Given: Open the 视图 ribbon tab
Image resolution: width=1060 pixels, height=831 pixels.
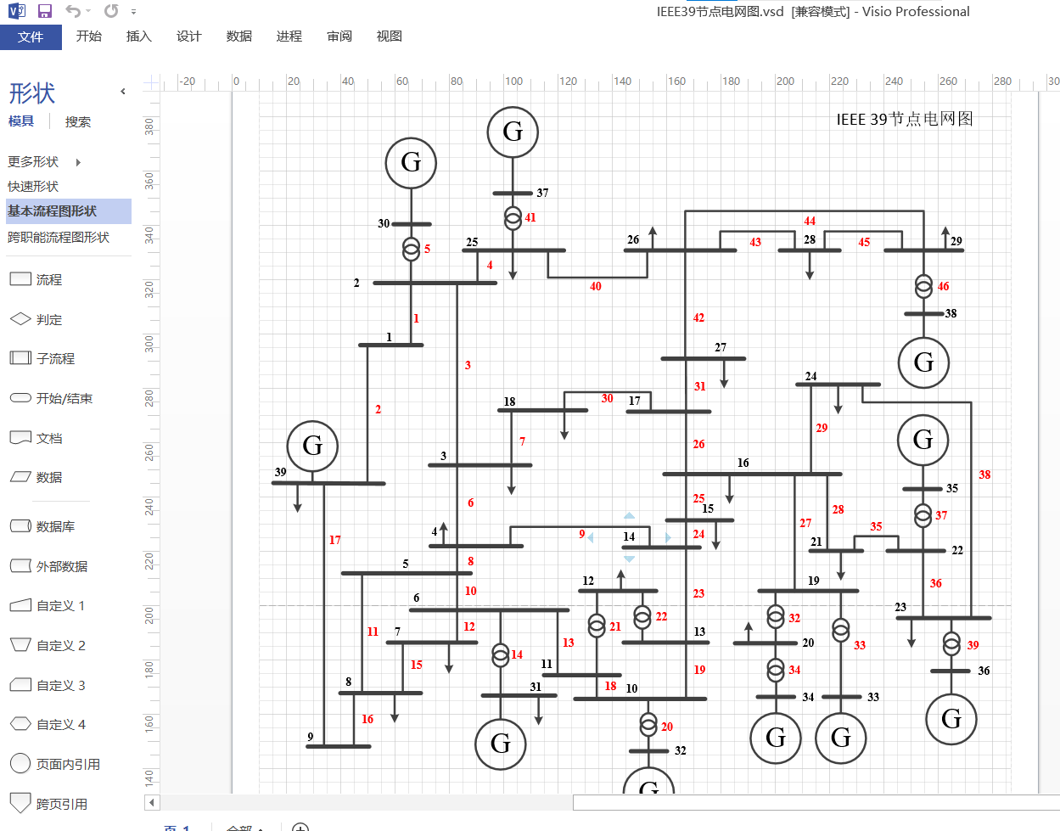Looking at the screenshot, I should 389,36.
